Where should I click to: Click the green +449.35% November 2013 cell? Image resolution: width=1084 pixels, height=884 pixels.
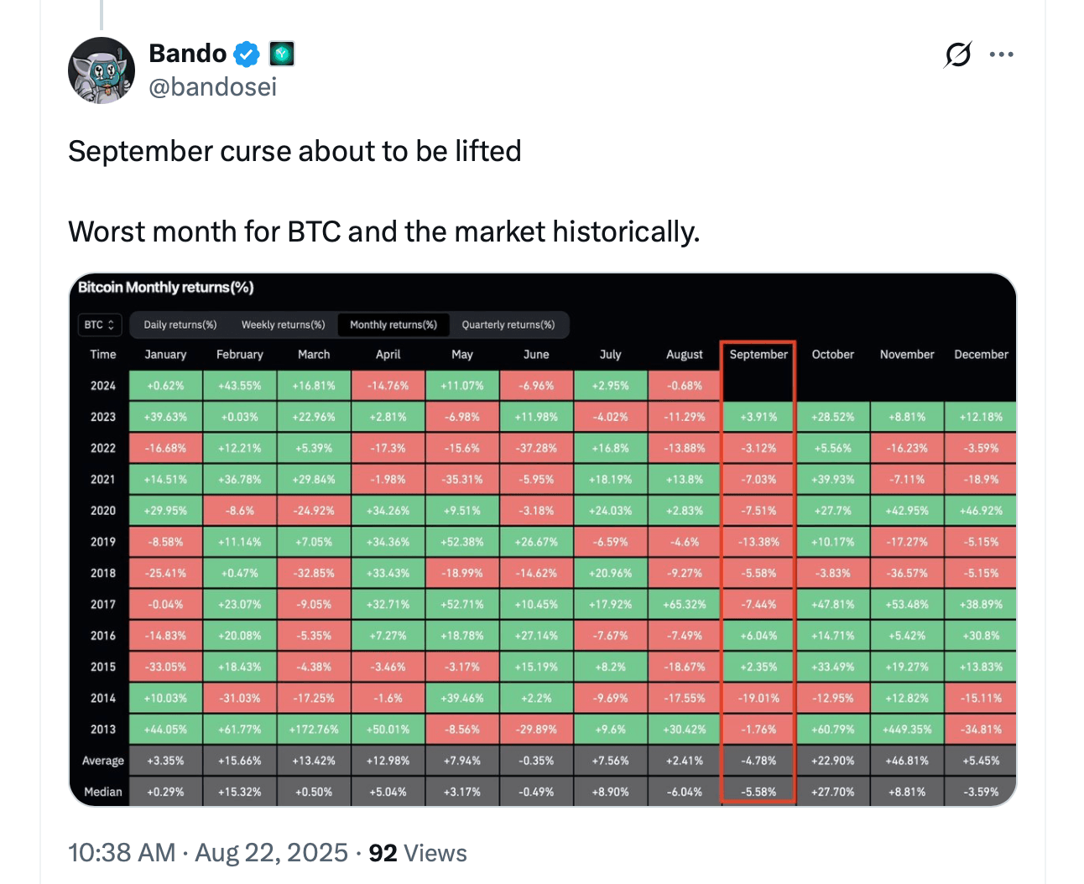click(906, 729)
